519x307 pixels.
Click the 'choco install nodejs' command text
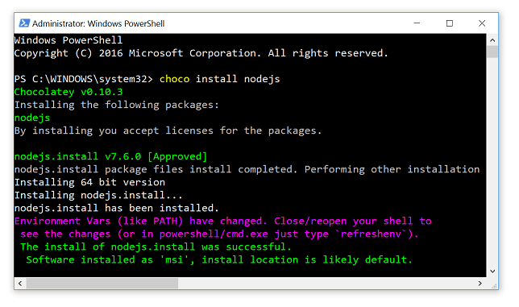pos(220,79)
